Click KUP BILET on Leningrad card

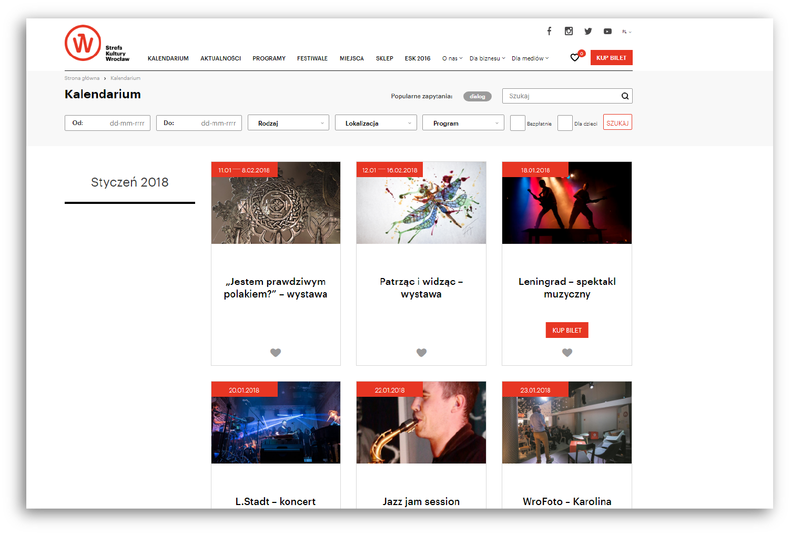567,330
